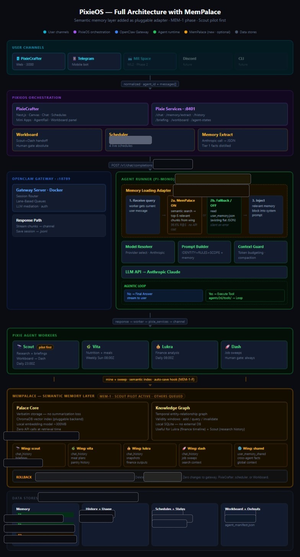Click the 'POST /v1/chat/completions' connector label
Screen dimensions: 300x557
[x=132, y=165]
